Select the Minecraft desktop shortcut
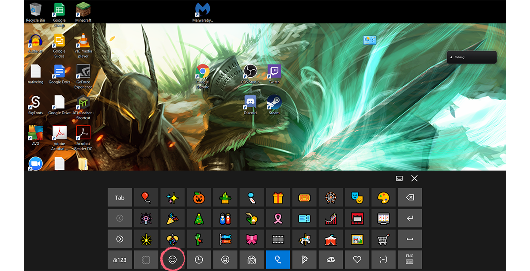530x271 pixels. point(83,12)
